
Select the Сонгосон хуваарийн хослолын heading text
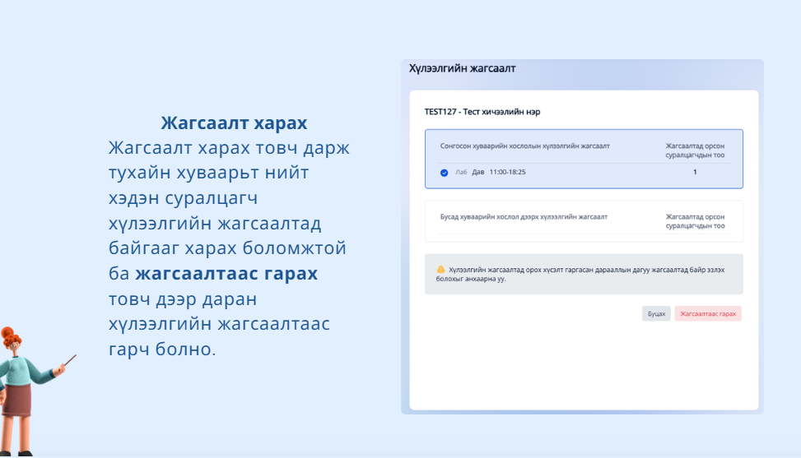pos(524,146)
